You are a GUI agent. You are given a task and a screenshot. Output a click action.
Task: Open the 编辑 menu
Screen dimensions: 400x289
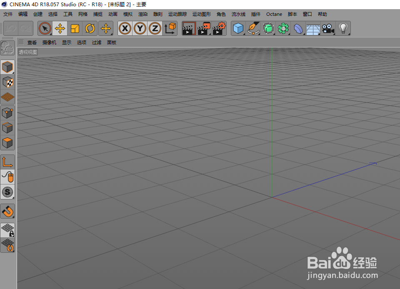[22, 14]
